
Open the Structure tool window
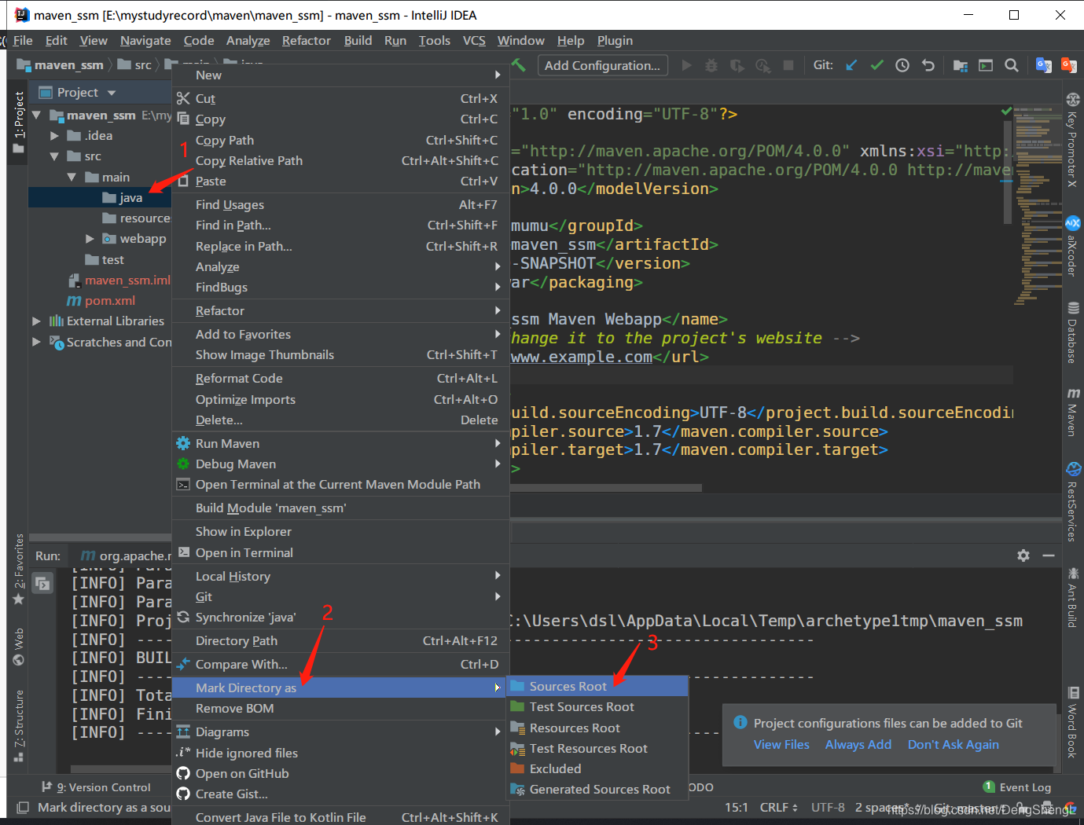[19, 726]
